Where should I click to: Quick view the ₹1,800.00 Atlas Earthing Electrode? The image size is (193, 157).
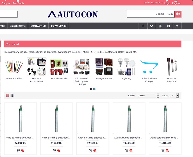tap(59, 151)
